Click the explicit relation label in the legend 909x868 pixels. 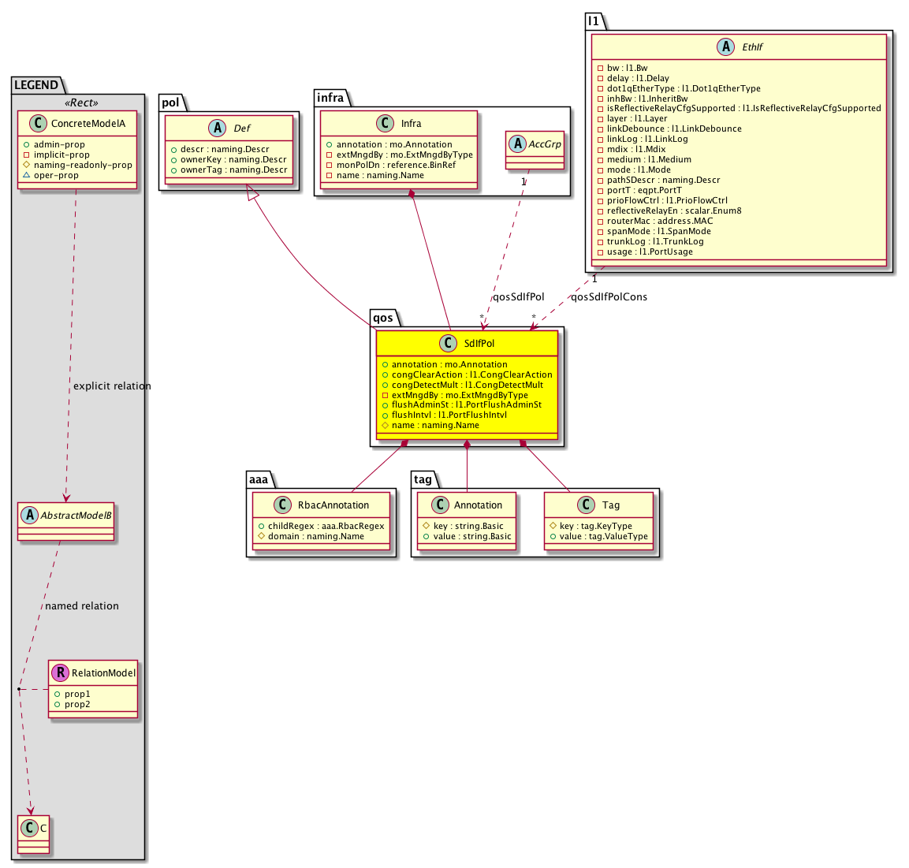(x=112, y=386)
